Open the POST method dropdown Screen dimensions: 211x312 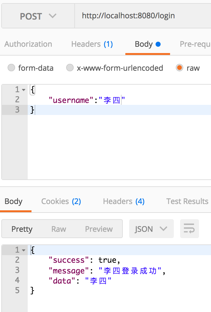(38, 16)
